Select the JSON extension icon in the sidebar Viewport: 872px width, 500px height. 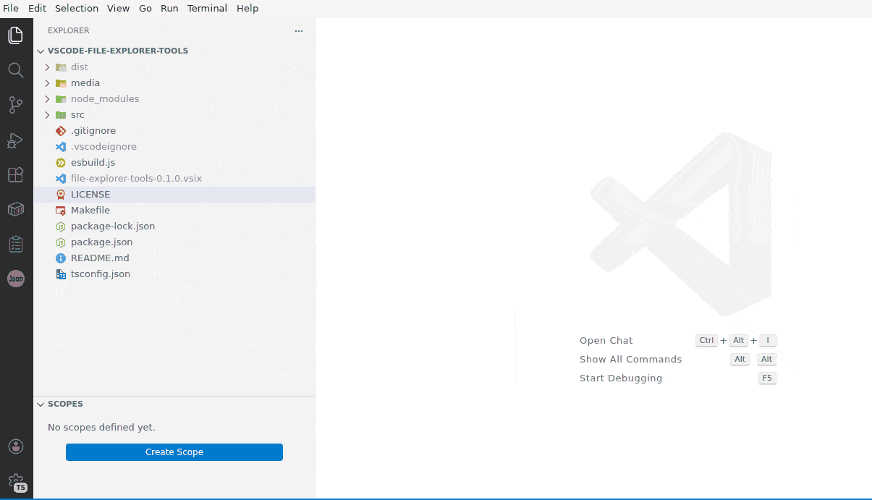[x=16, y=279]
